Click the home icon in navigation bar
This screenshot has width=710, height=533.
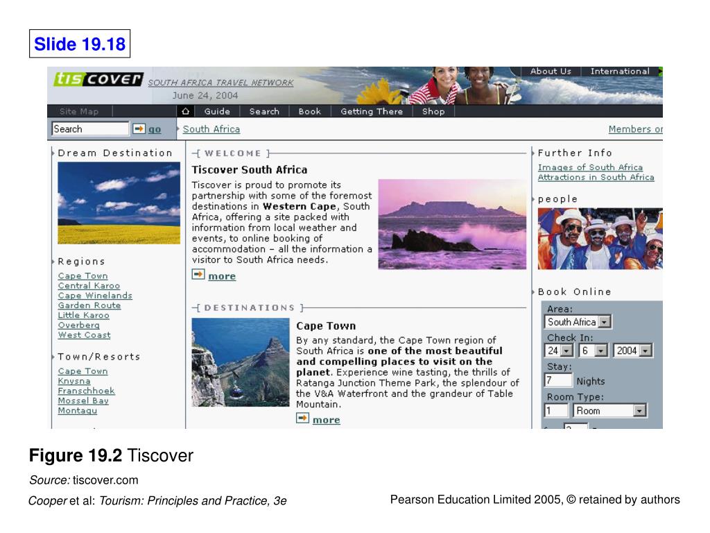[185, 111]
